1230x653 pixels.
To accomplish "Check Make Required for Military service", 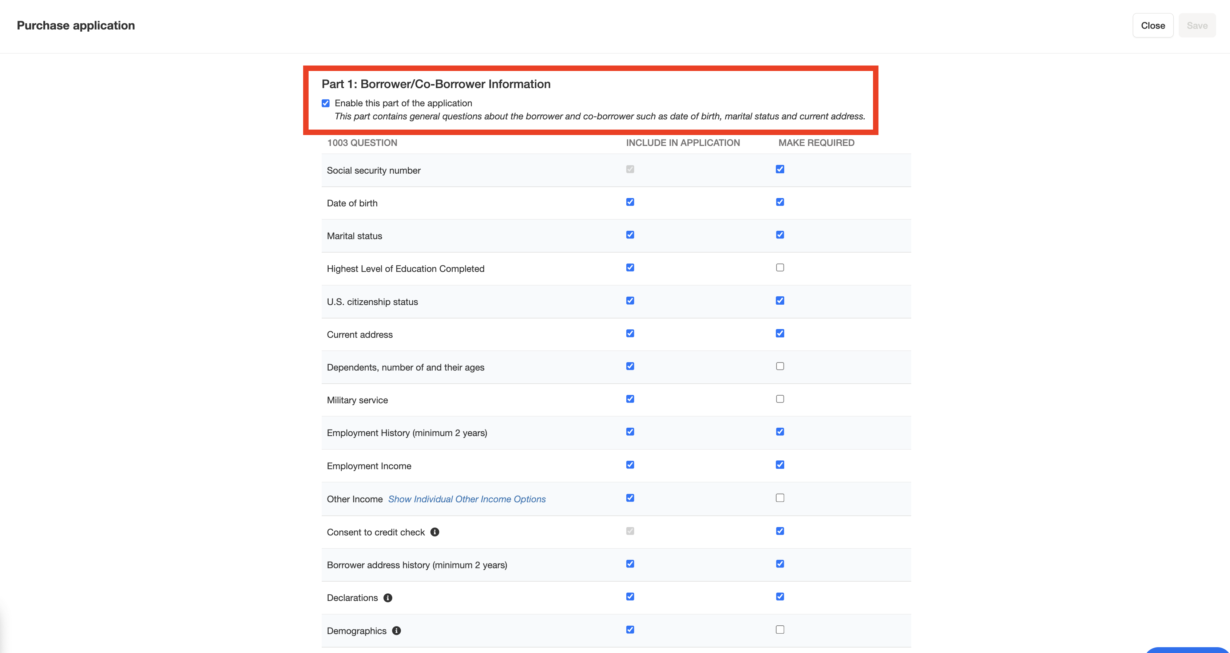I will pyautogui.click(x=780, y=399).
